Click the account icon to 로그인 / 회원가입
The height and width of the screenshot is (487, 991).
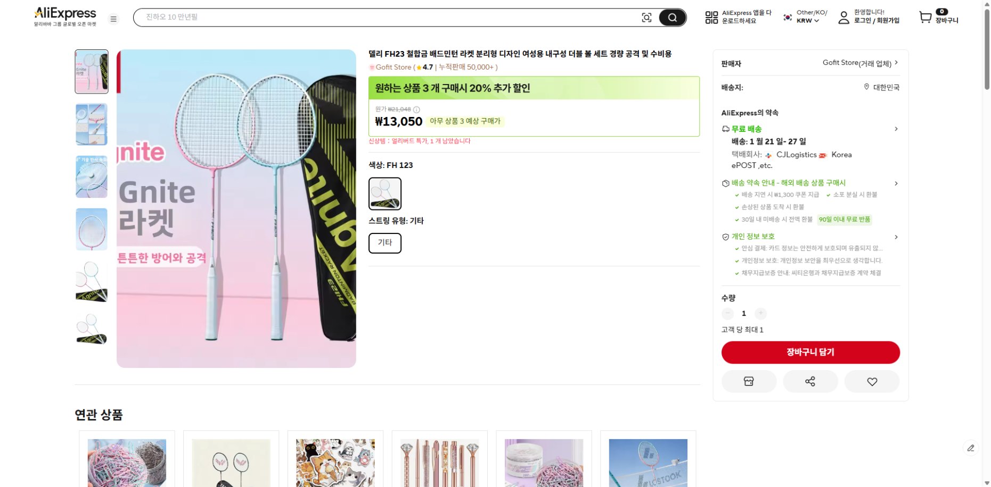pos(843,18)
